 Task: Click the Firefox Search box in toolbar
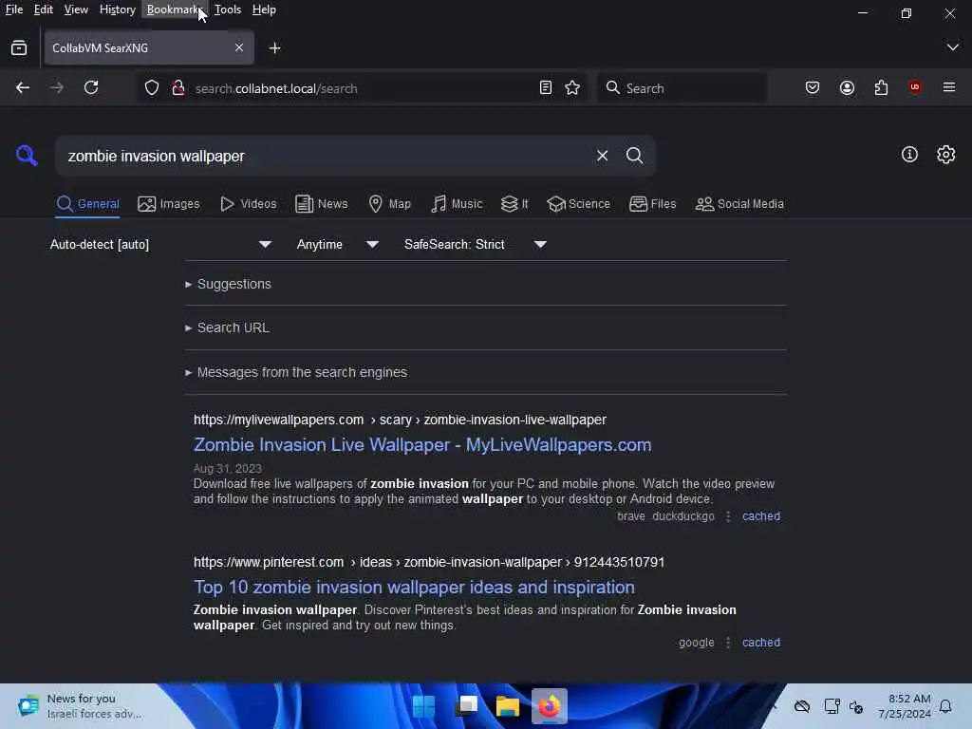pos(682,88)
